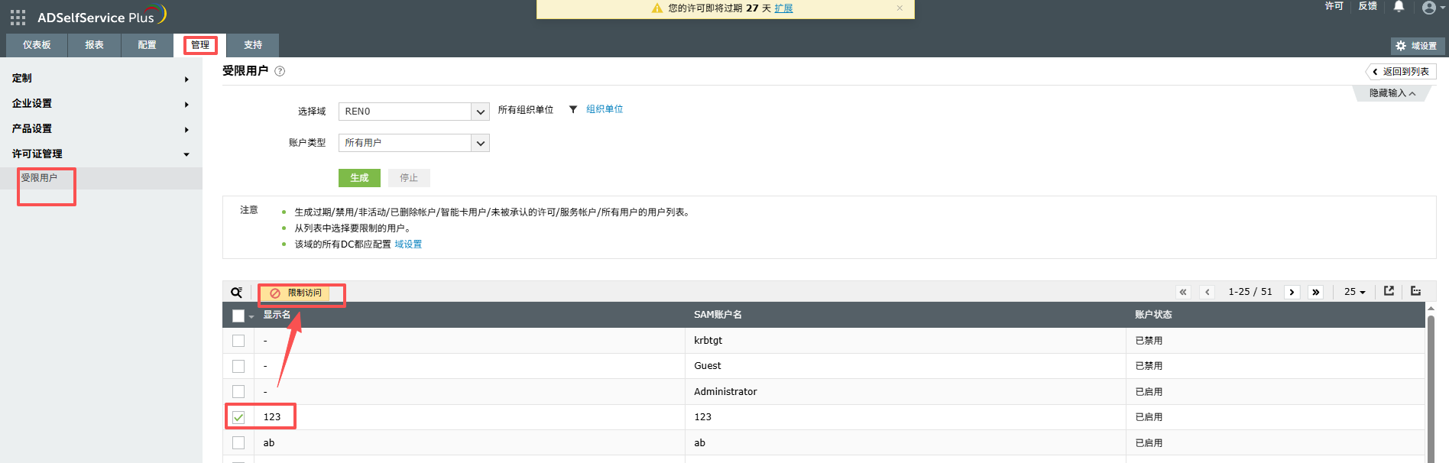Viewport: 1449px width, 463px height.
Task: Open the user account avatar menu
Action: coord(1429,8)
